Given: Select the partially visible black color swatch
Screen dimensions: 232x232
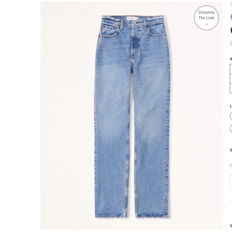Looking at the screenshot, I should (x=231, y=30).
